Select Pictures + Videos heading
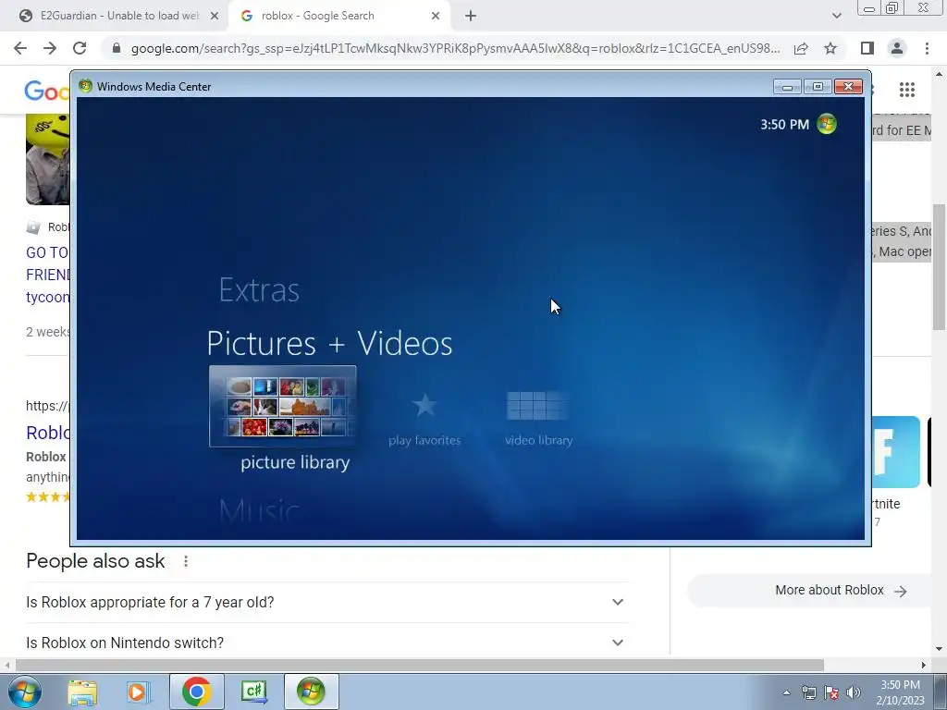Image resolution: width=947 pixels, height=710 pixels. point(330,344)
